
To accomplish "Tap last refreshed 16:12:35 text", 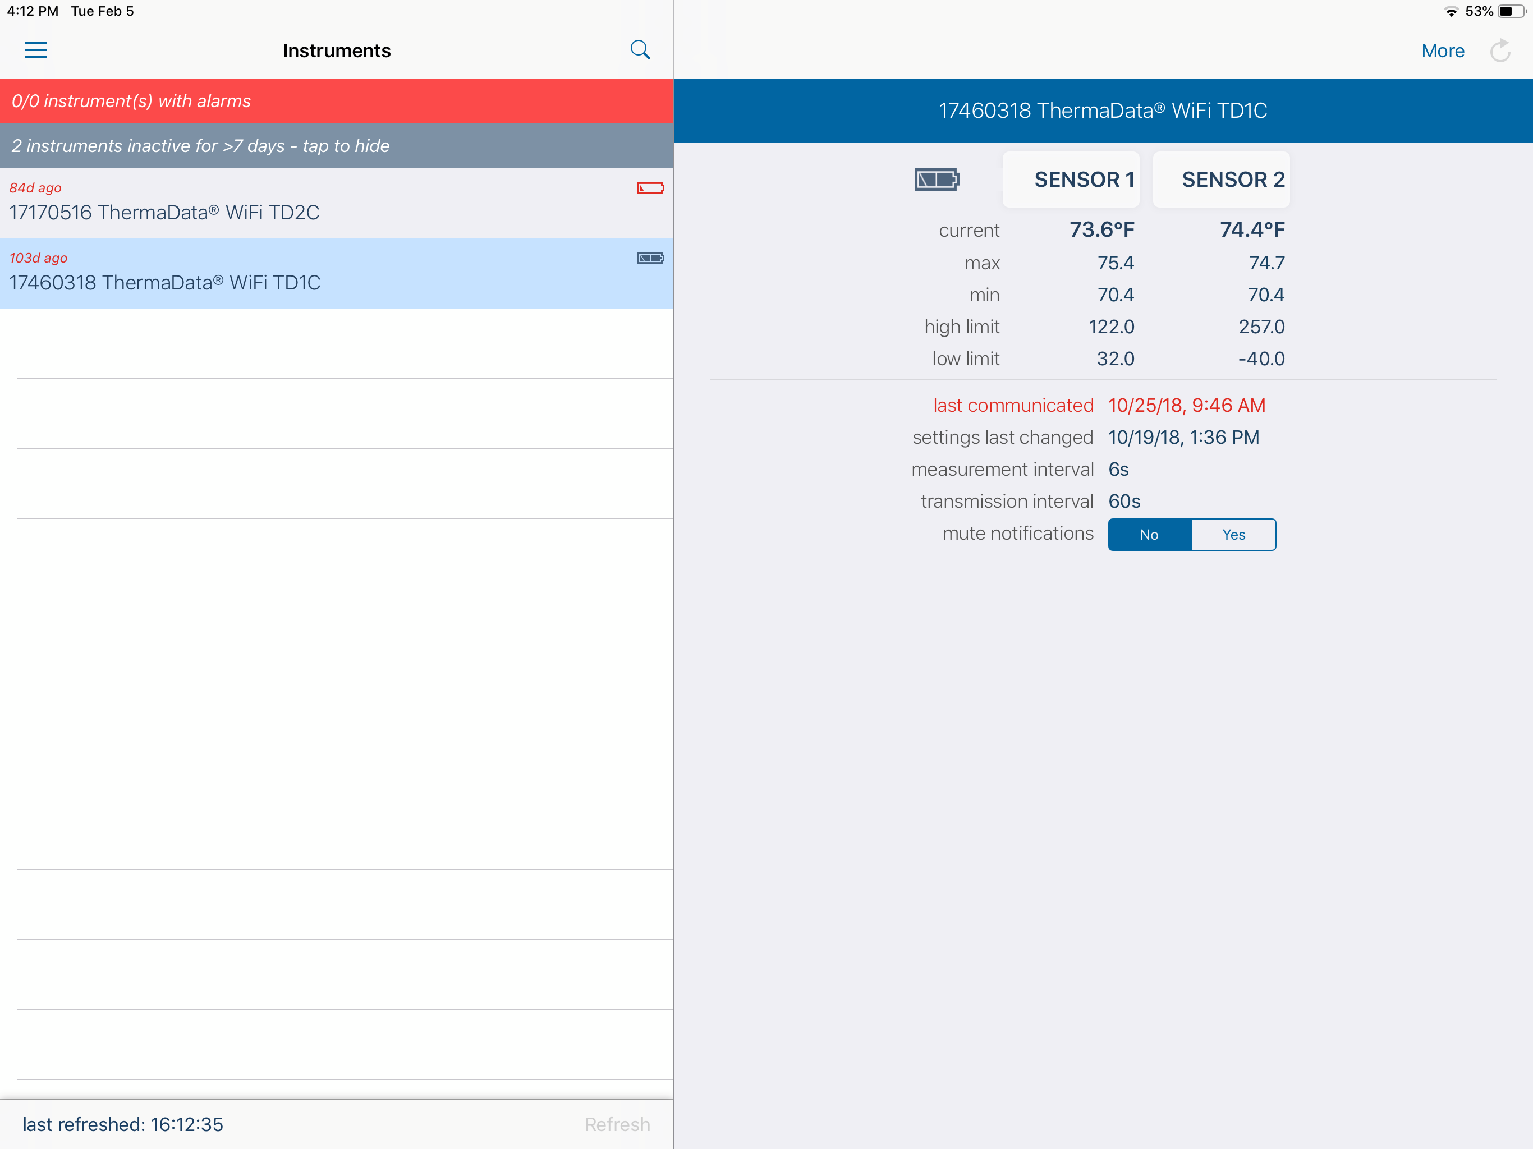I will tap(123, 1124).
